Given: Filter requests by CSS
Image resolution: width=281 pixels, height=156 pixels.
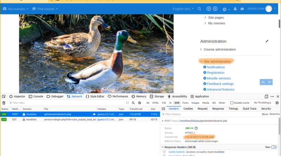Looking at the screenshot, I should [x=164, y=103].
